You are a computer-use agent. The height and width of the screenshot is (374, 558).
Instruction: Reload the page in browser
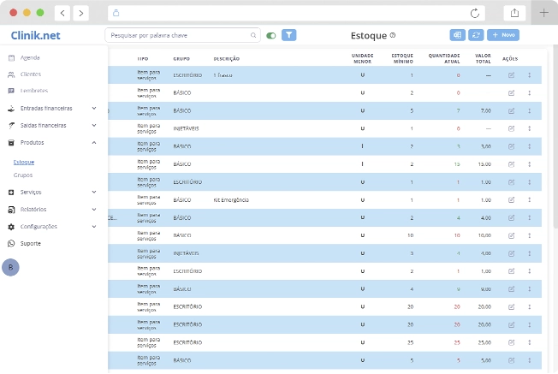click(x=475, y=13)
